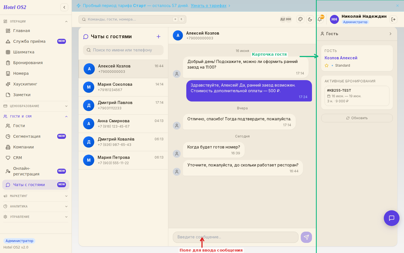
Task: Expand the Маркетинг section
Action: coord(36,196)
